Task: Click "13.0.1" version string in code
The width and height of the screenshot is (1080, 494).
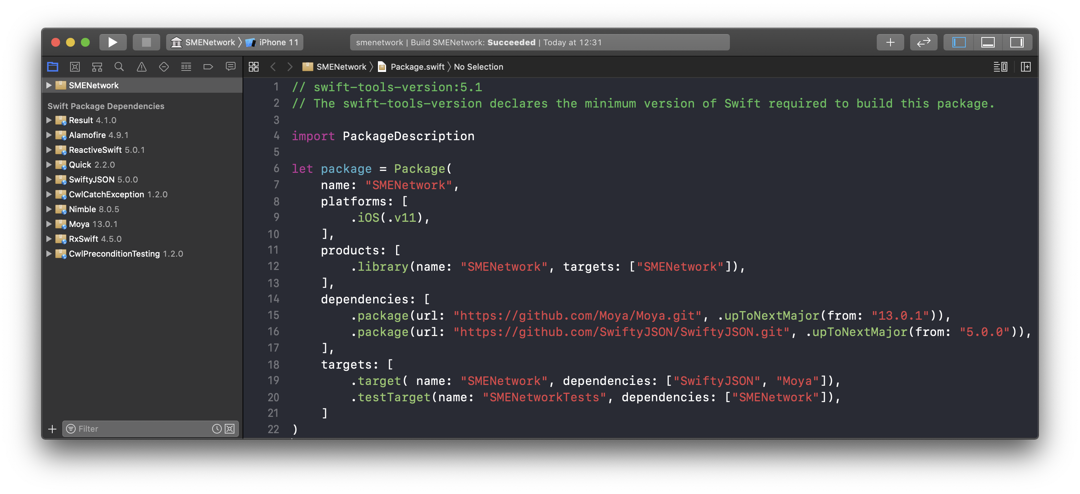Action: [900, 315]
